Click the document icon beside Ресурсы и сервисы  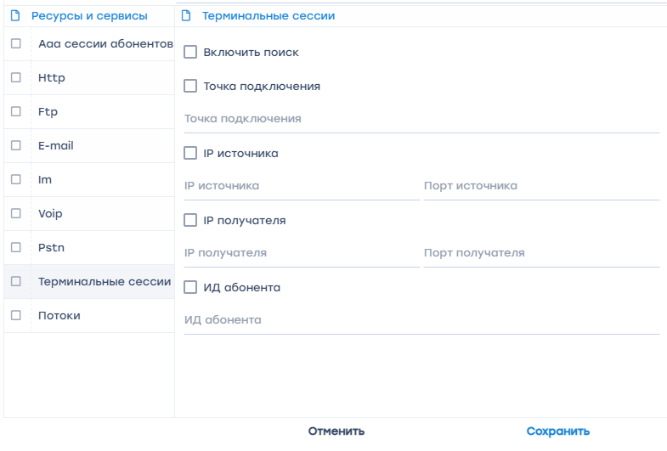(x=14, y=16)
